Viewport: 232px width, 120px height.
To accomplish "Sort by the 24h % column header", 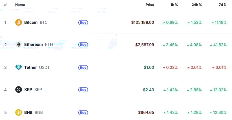I will (197, 5).
